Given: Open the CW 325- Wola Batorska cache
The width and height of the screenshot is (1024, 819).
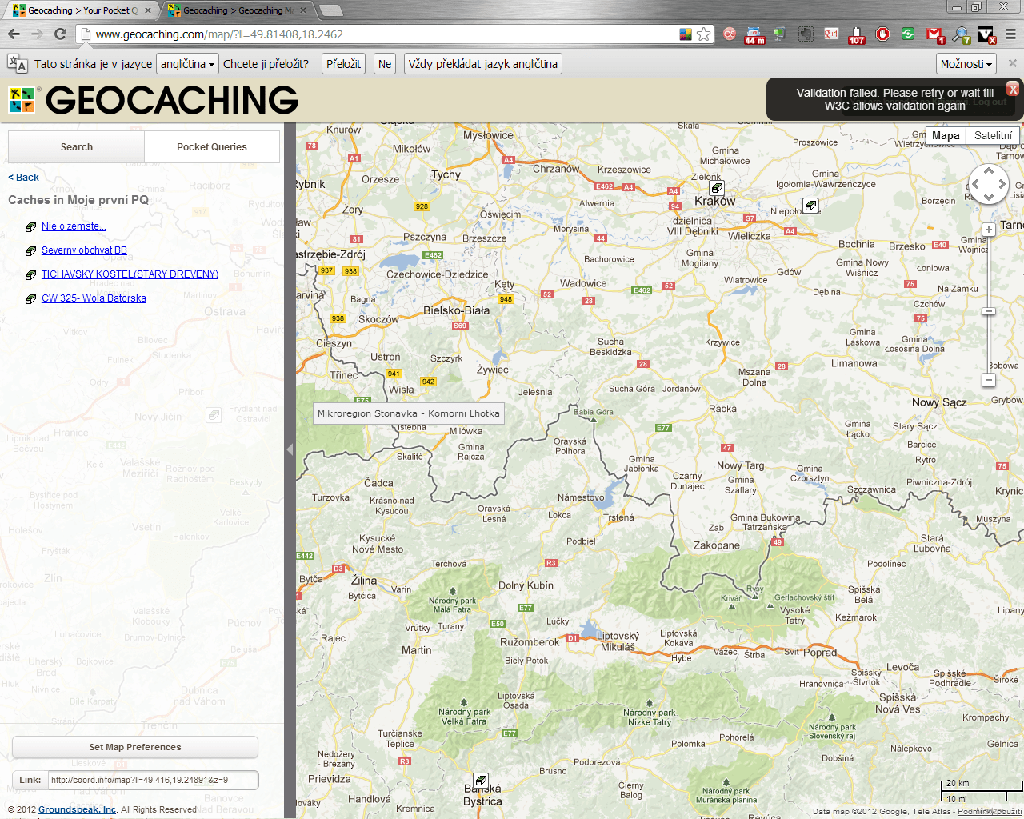Looking at the screenshot, I should click(94, 298).
